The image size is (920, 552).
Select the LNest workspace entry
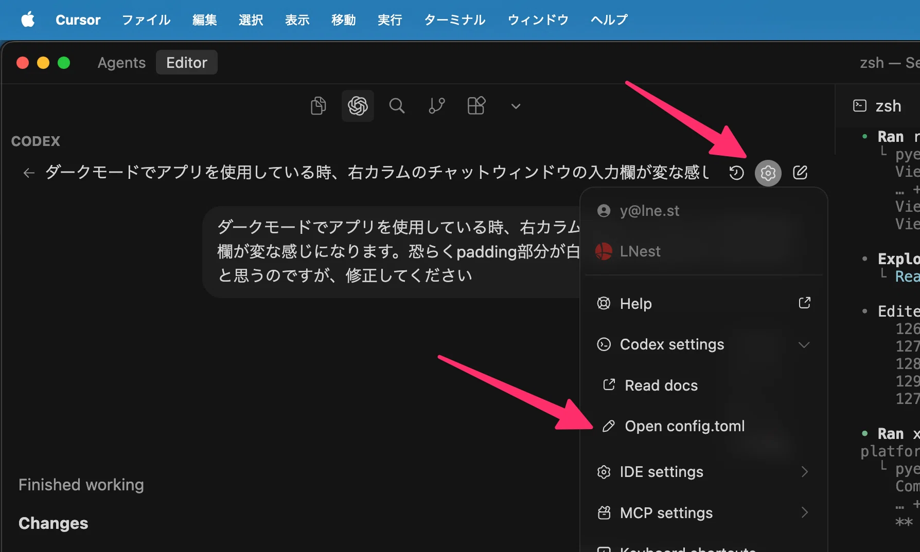point(703,251)
